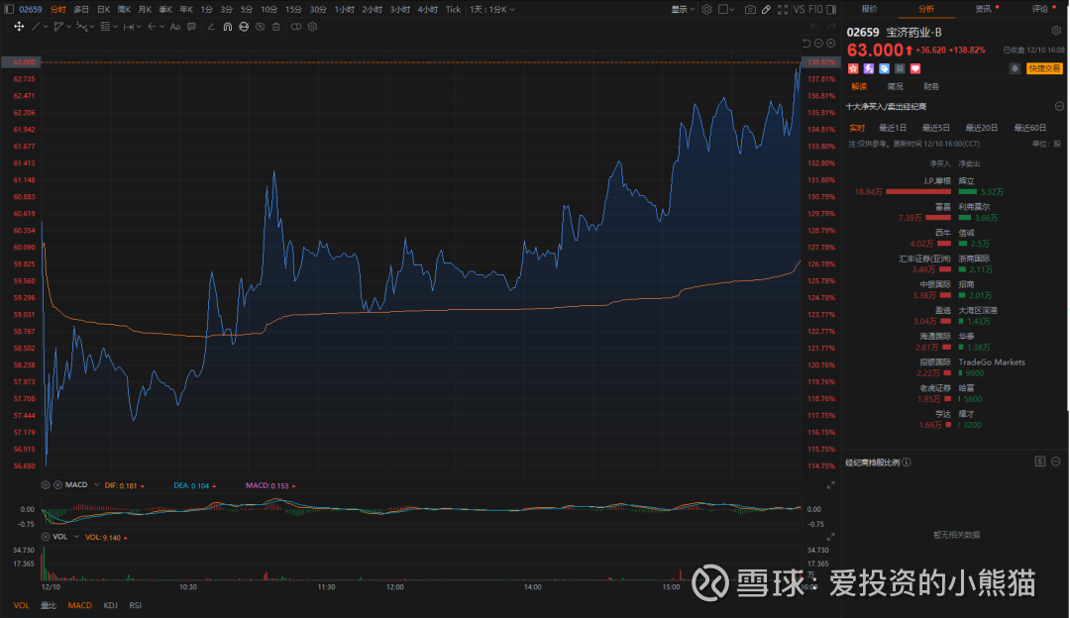Click the purple lightning badge icon
This screenshot has width=1070, height=618.
(x=869, y=69)
